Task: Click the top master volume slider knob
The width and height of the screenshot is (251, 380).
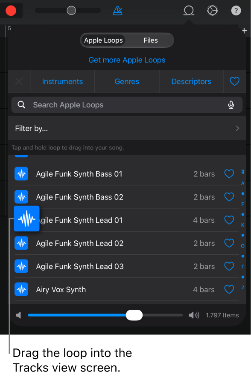Action: [x=71, y=10]
